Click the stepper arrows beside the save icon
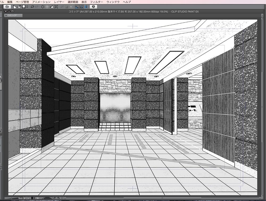The width and height of the screenshot is (266, 201). (x=27, y=7)
